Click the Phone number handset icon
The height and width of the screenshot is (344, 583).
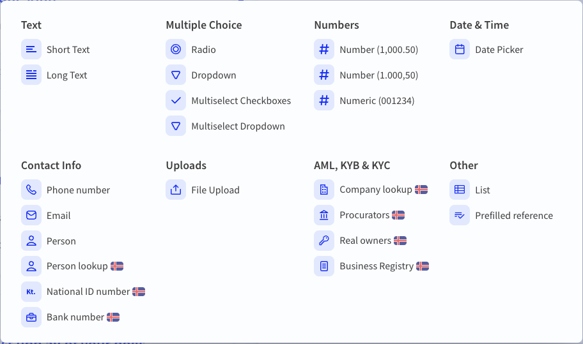pos(31,190)
